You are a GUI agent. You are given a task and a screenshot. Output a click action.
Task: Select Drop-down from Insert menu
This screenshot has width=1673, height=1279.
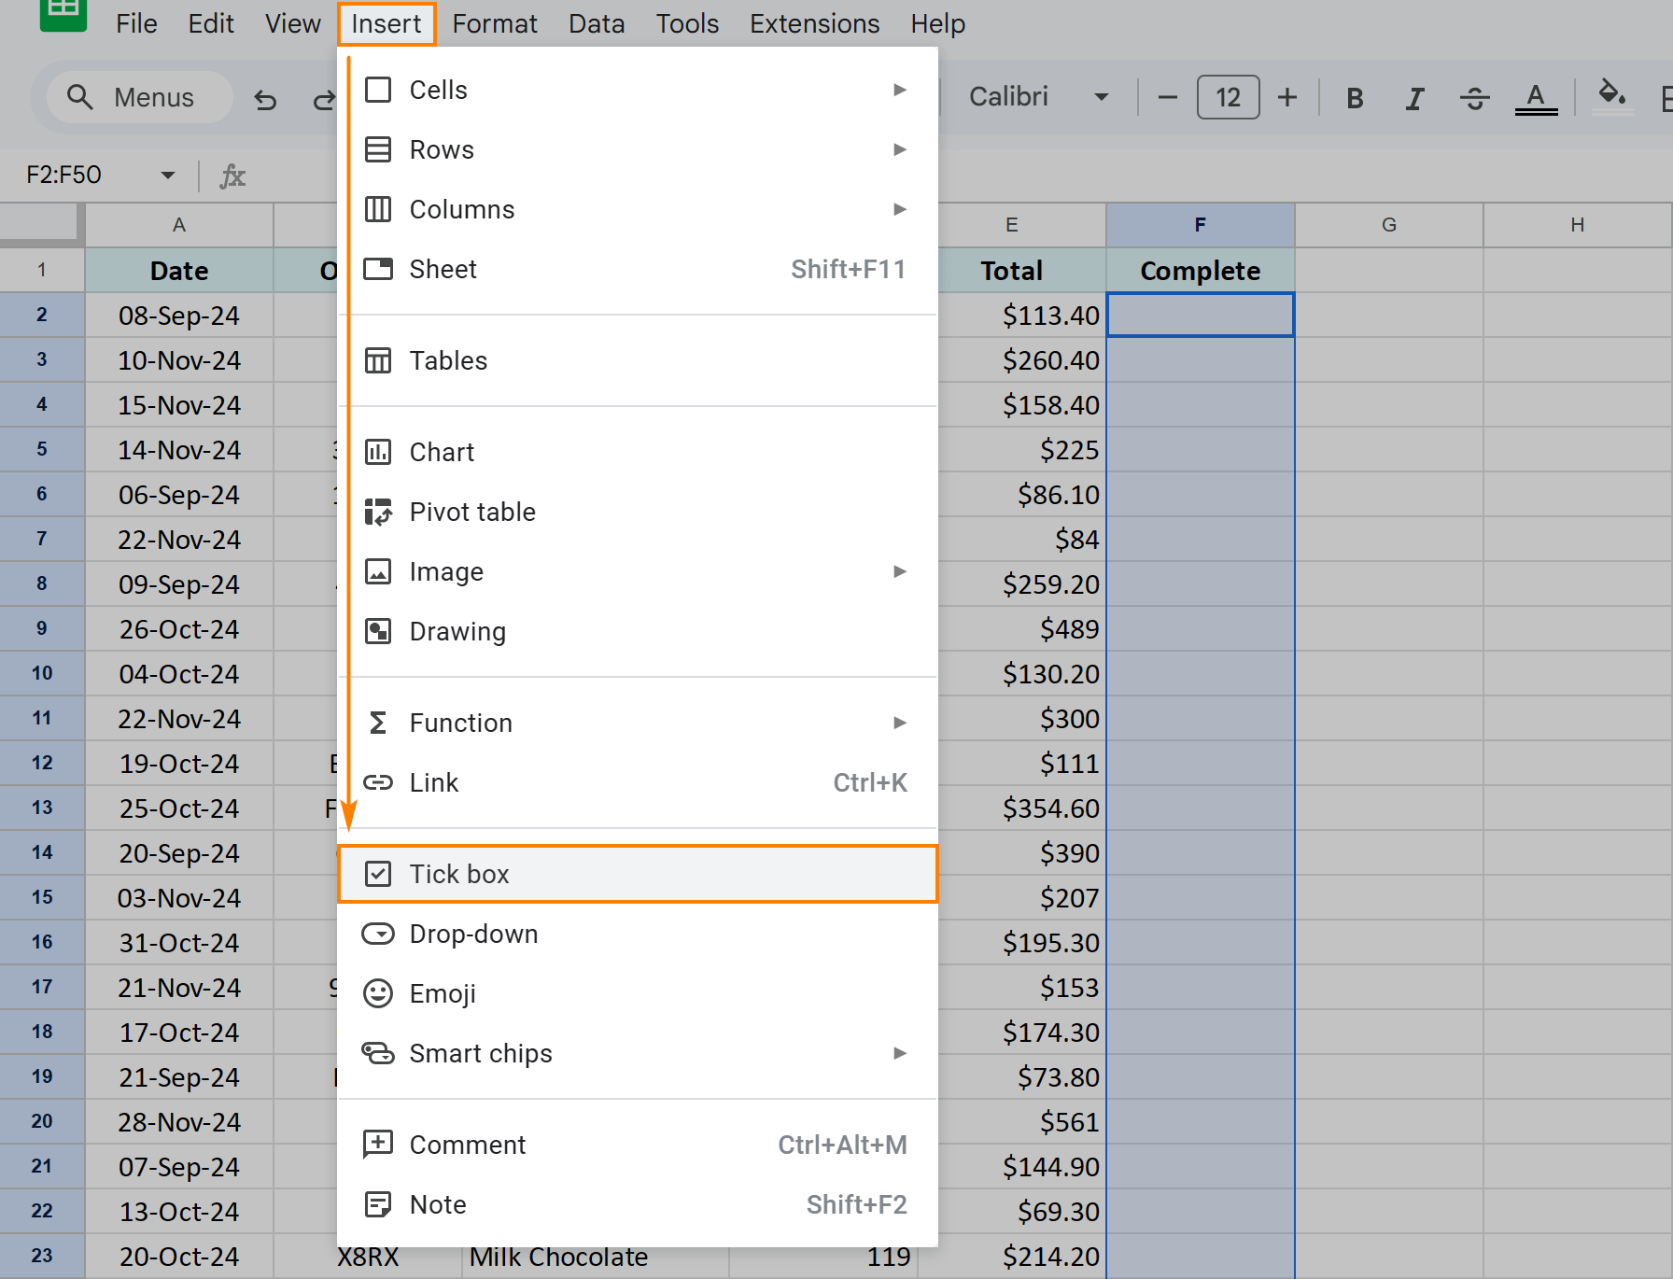click(638, 934)
